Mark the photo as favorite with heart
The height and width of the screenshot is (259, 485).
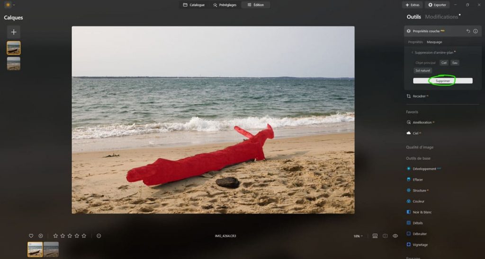point(31,236)
